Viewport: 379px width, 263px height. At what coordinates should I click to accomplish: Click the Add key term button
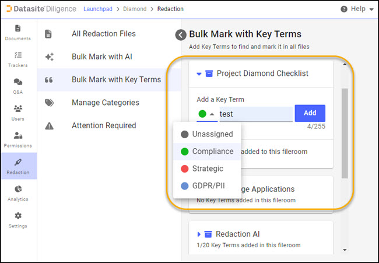click(x=310, y=113)
